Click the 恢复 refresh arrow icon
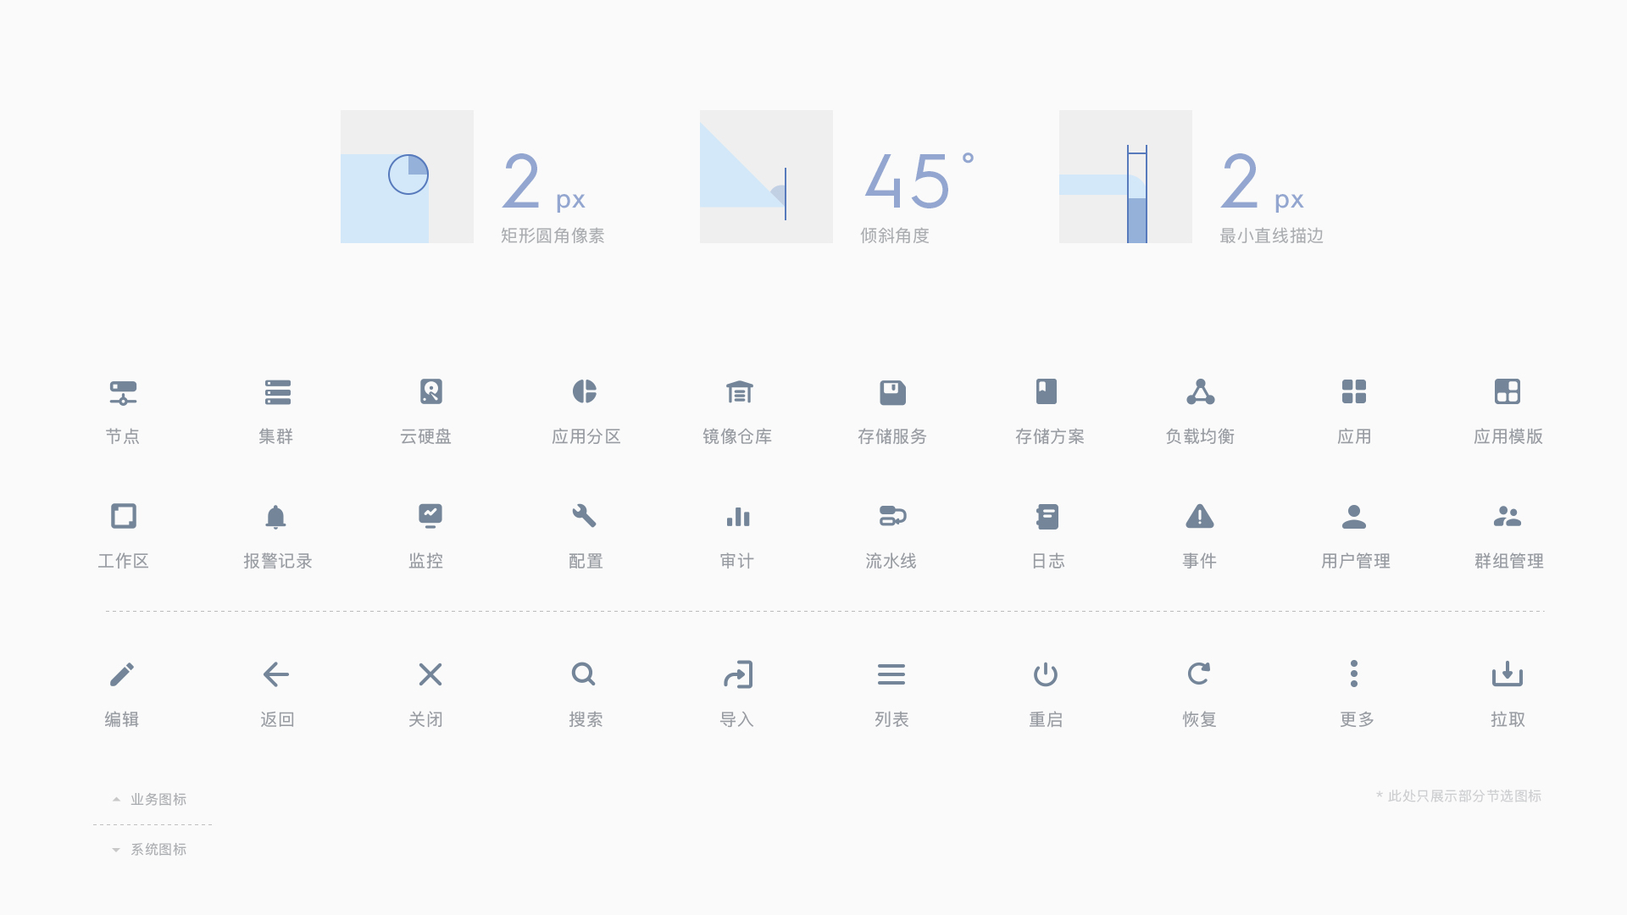The width and height of the screenshot is (1627, 915). (x=1199, y=674)
